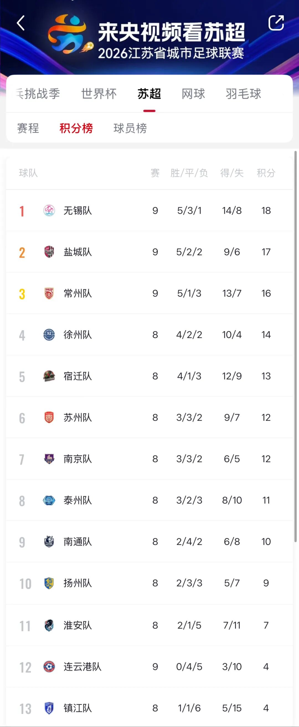Tap the 无锡队 team logo
Image resolution: width=299 pixels, height=727 pixels.
49,211
